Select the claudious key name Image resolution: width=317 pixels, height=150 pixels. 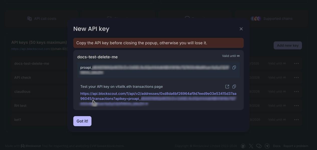(x=22, y=92)
